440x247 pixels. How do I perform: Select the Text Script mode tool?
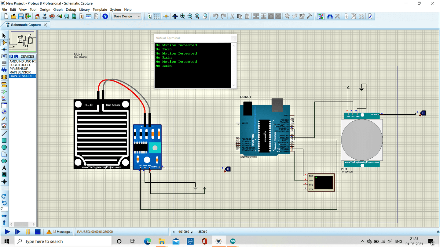tap(4, 63)
